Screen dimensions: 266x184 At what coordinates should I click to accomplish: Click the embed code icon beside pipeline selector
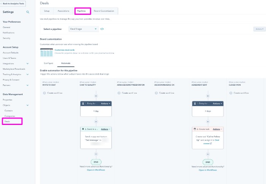102,29
